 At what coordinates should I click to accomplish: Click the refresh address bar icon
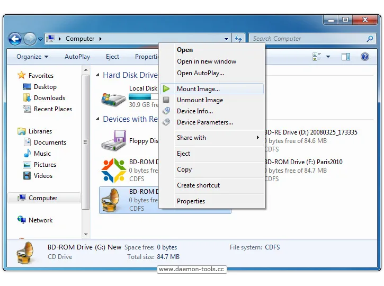pos(238,39)
